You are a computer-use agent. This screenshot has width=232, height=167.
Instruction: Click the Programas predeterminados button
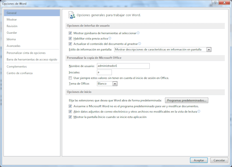186,100
